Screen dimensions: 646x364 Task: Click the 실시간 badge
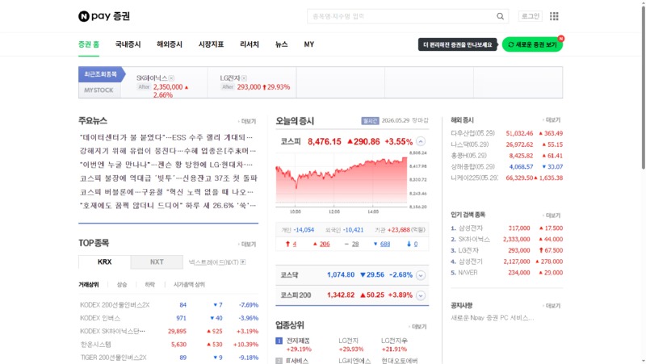[370, 120]
